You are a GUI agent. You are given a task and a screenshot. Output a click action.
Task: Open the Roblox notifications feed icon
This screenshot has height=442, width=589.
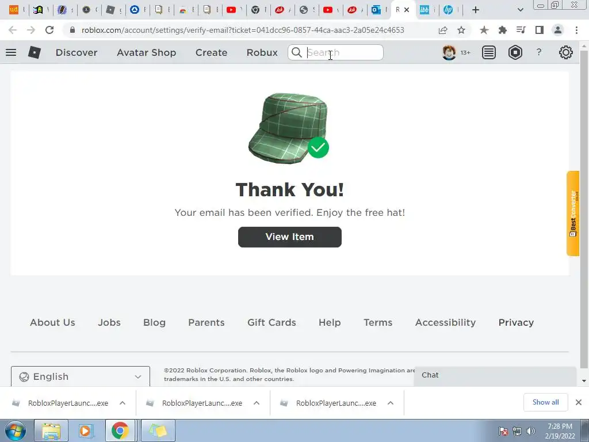pyautogui.click(x=488, y=52)
